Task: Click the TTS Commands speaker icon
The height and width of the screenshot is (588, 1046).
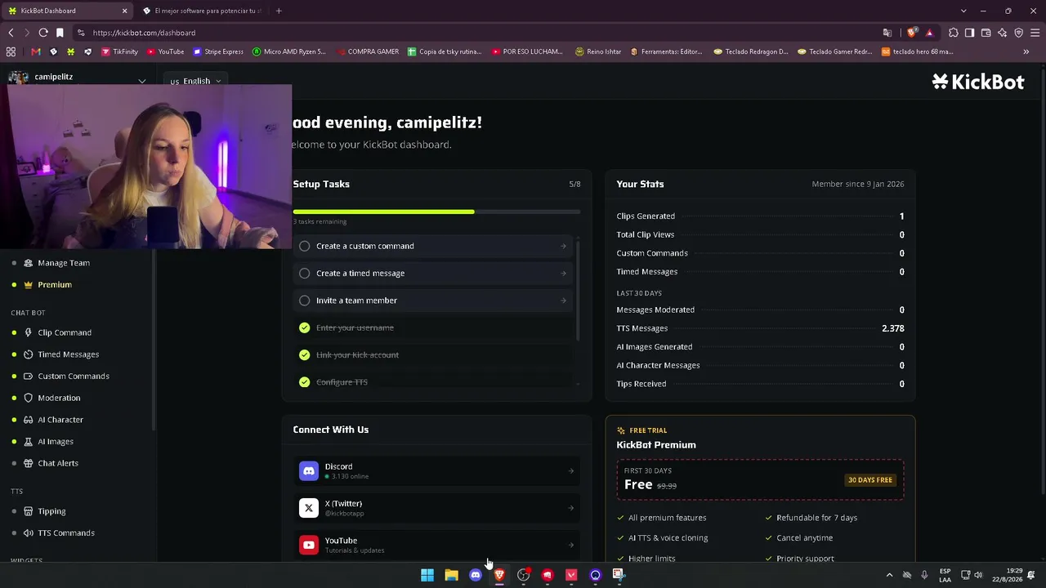Action: click(x=29, y=533)
